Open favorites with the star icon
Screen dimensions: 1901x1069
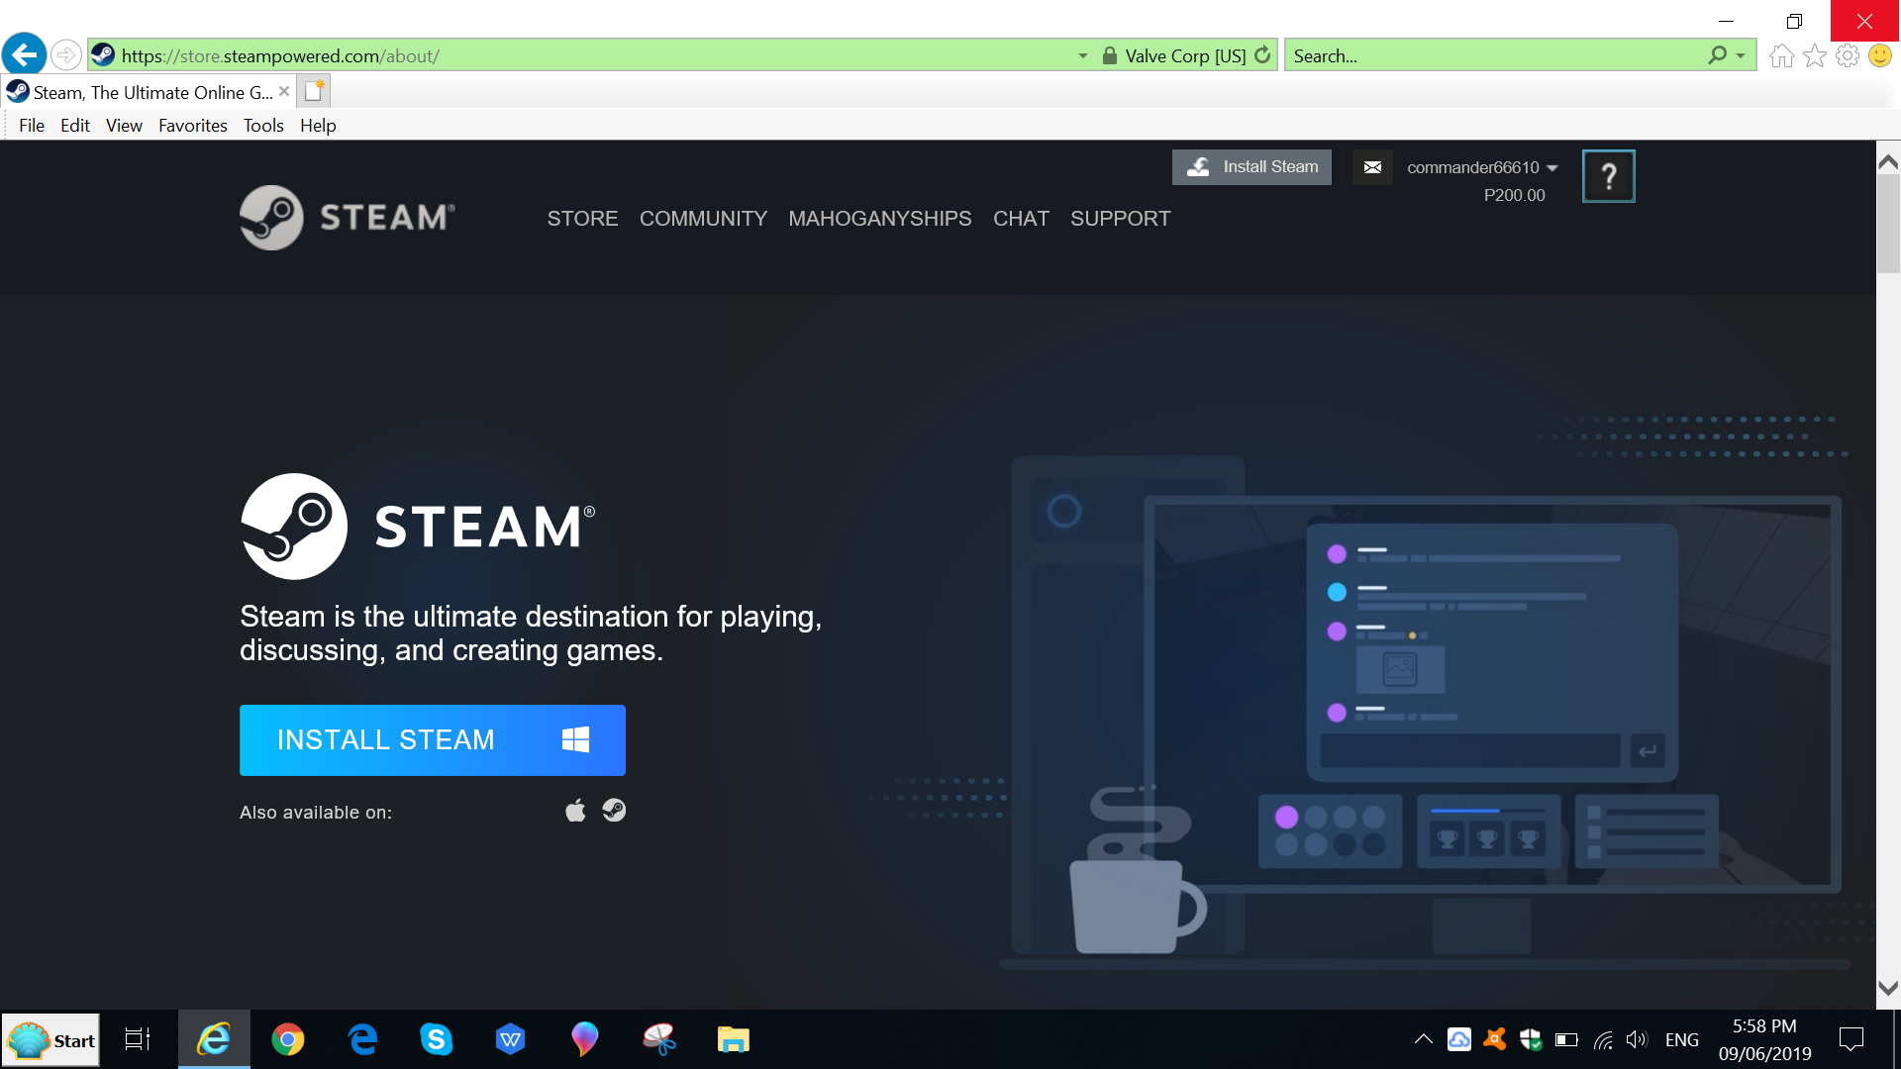1815,55
